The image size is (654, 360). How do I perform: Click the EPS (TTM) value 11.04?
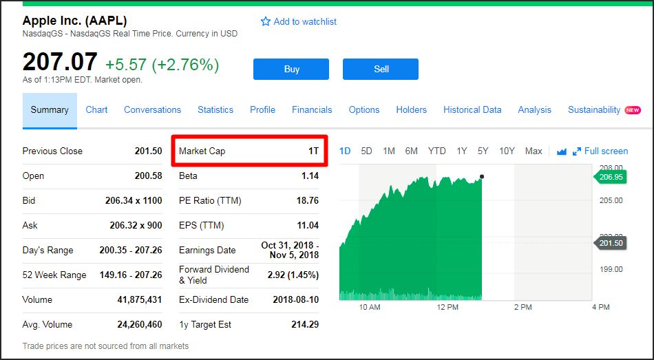click(x=308, y=225)
